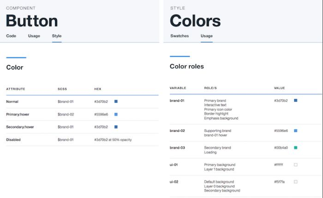This screenshot has height=198, width=323.
Task: Click the VARIABLE column header
Action: pos(178,88)
